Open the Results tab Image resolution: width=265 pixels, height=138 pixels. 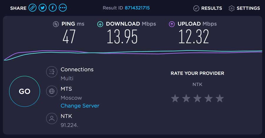[x=208, y=8]
